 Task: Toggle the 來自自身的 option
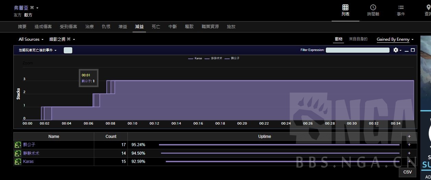pos(358,39)
